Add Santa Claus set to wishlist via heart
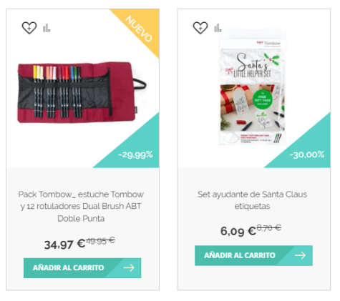340x301 pixels. tap(200, 28)
